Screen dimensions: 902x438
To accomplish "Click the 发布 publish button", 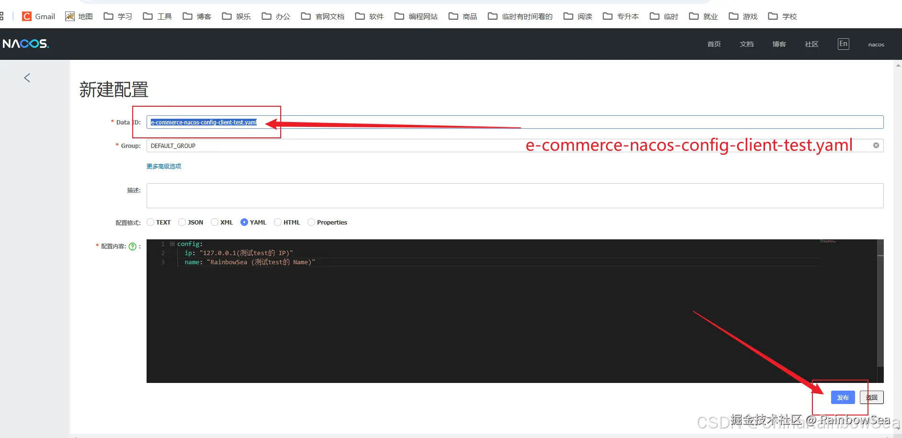I will 843,397.
